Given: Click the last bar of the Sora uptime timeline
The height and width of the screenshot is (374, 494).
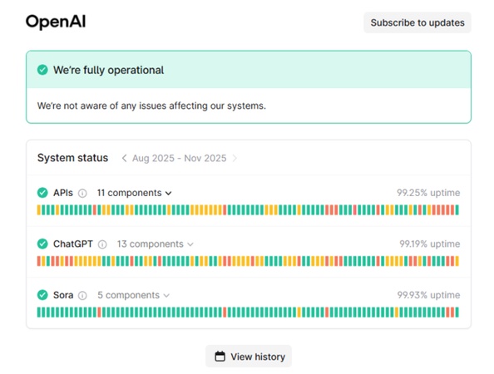Looking at the screenshot, I should (457, 312).
